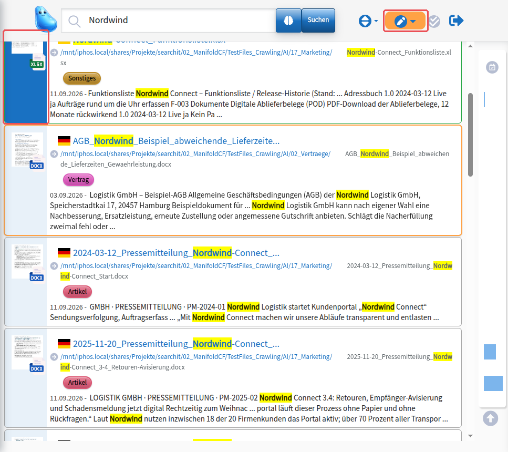Expand the caret on the orange edit button
Viewport: 508px width, 452px height.
(413, 22)
